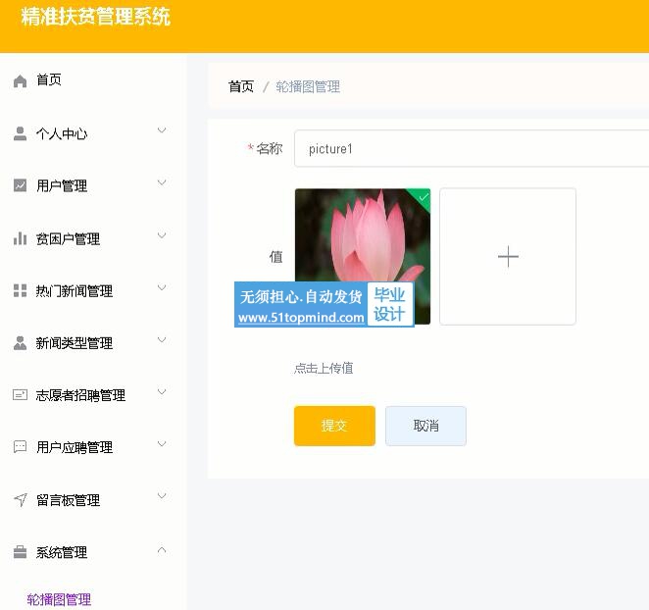The width and height of the screenshot is (649, 610).
Task: Expand the 新闻类型管理 chevron
Action: (162, 339)
